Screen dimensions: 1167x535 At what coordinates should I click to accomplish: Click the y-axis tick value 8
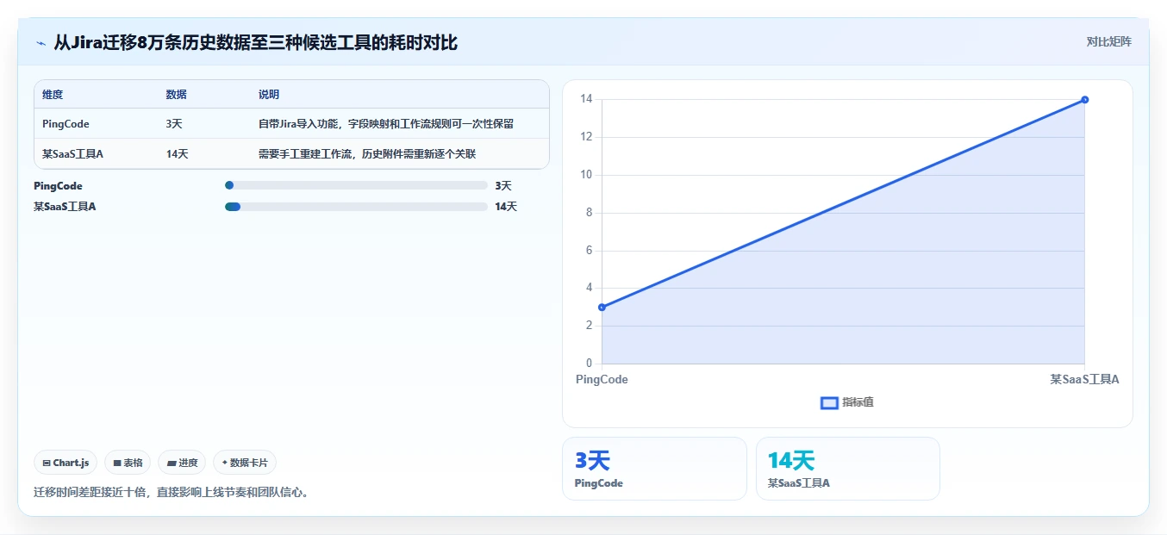coord(589,213)
